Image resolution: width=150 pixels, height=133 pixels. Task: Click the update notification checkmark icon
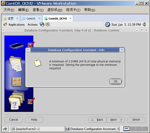107,25
